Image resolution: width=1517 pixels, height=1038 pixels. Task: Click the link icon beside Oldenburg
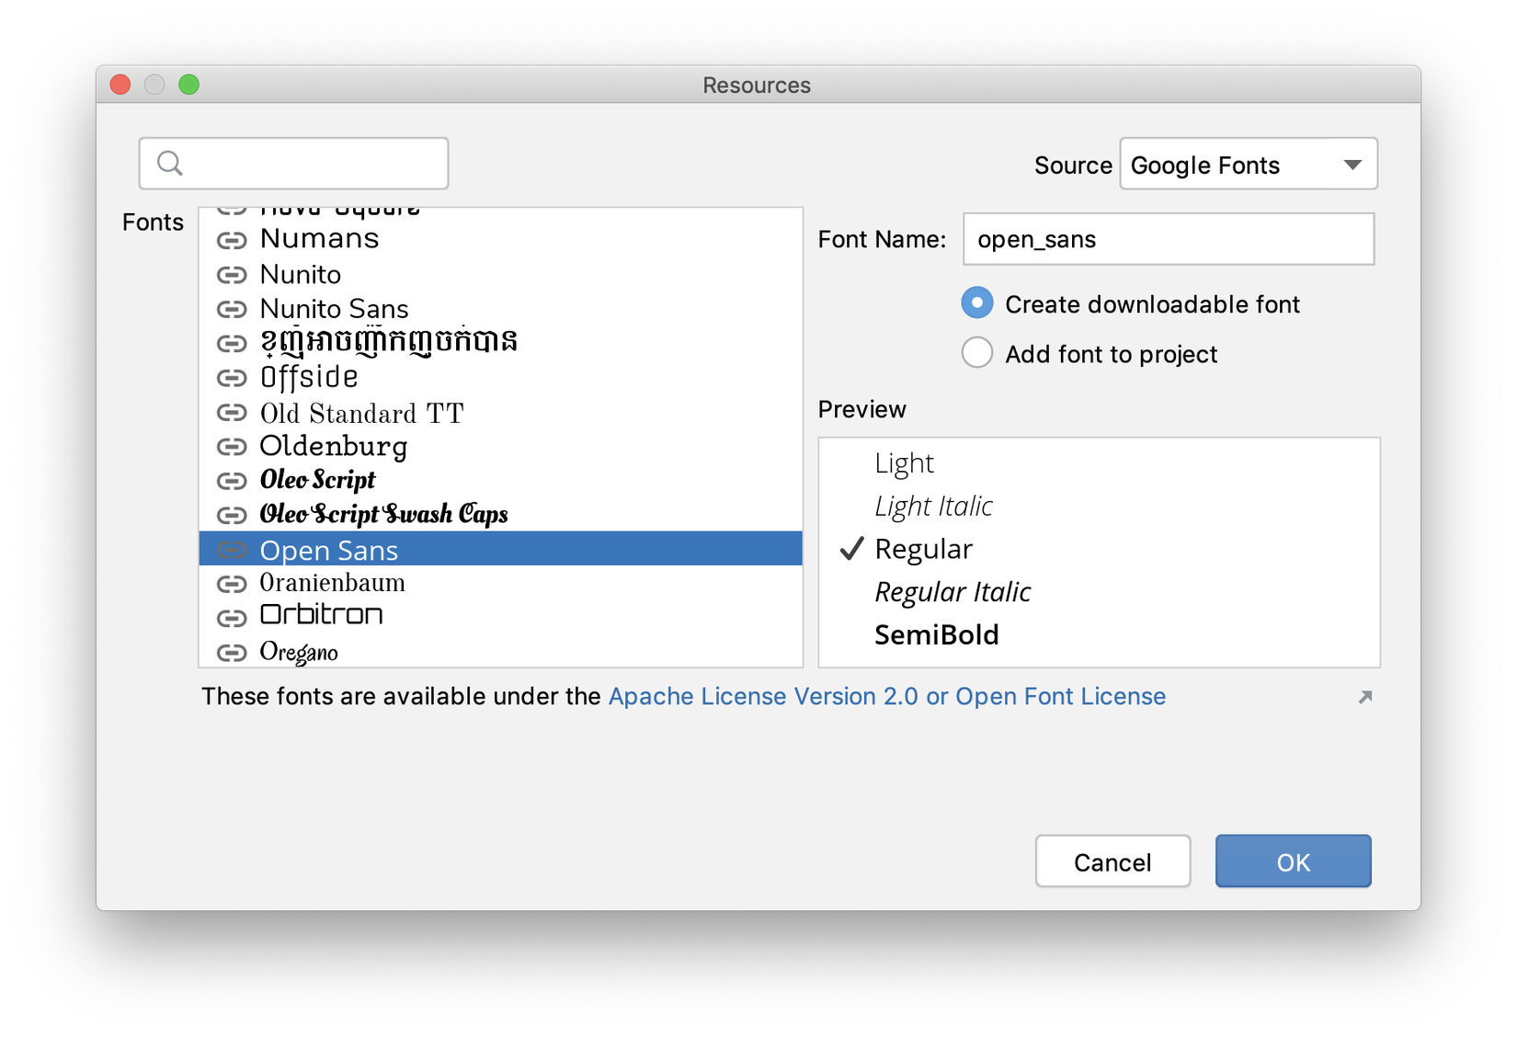pyautogui.click(x=232, y=447)
